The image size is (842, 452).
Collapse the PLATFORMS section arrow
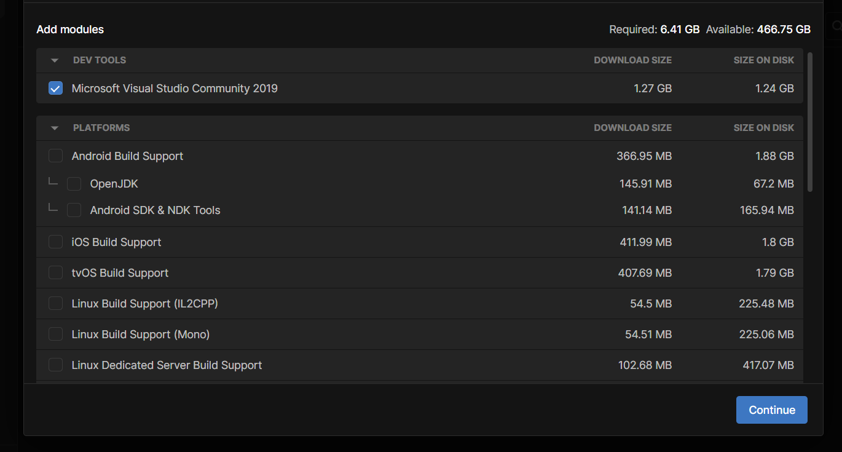55,128
